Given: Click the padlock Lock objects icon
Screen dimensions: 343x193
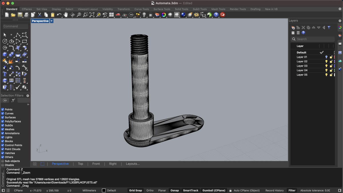Looking at the screenshot, I should pyautogui.click(x=151, y=15).
